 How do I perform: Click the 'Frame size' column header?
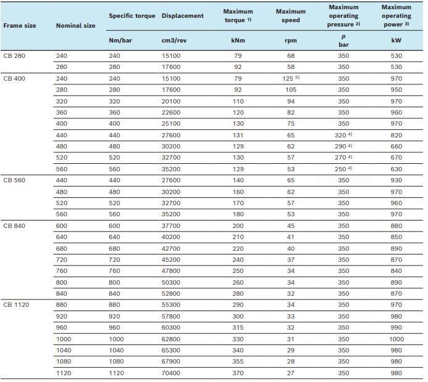coord(20,26)
